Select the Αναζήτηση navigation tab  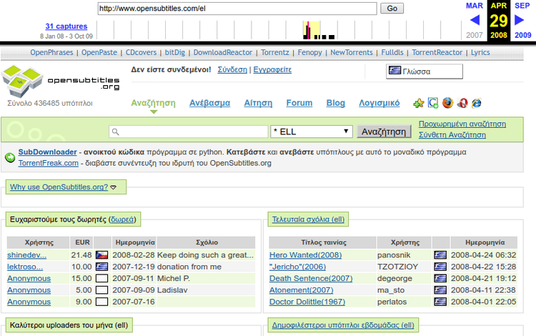(153, 103)
